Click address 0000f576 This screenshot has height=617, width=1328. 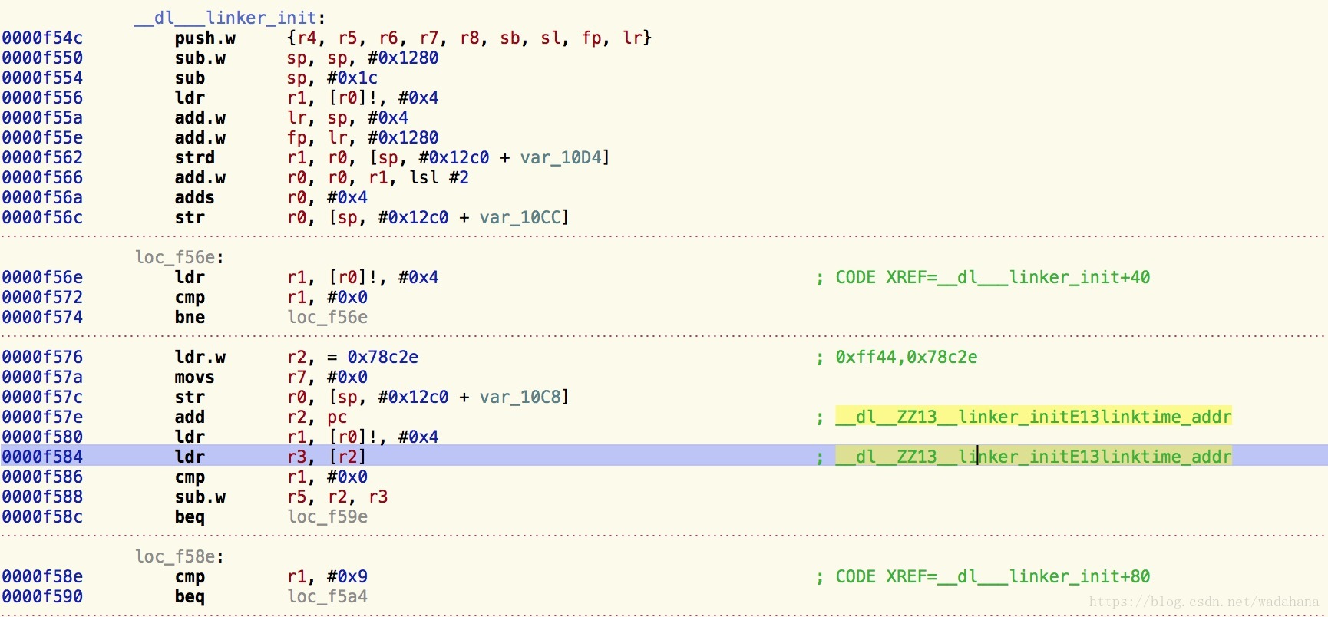42,357
